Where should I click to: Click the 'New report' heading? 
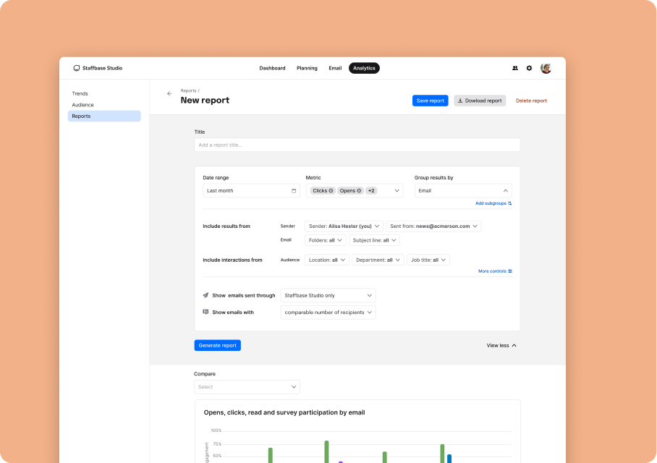point(205,100)
